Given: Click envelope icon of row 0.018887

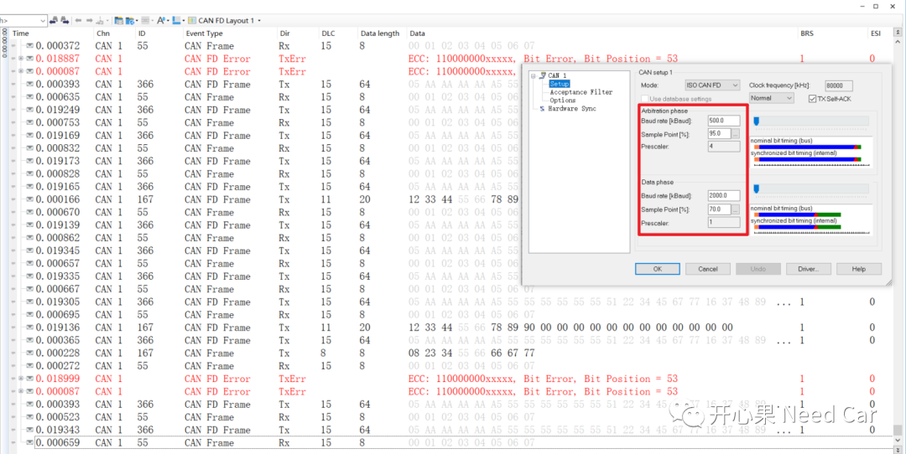Looking at the screenshot, I should pyautogui.click(x=29, y=59).
